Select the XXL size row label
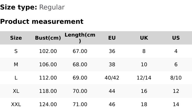Screen dimensions: 192x111 pos(16,104)
